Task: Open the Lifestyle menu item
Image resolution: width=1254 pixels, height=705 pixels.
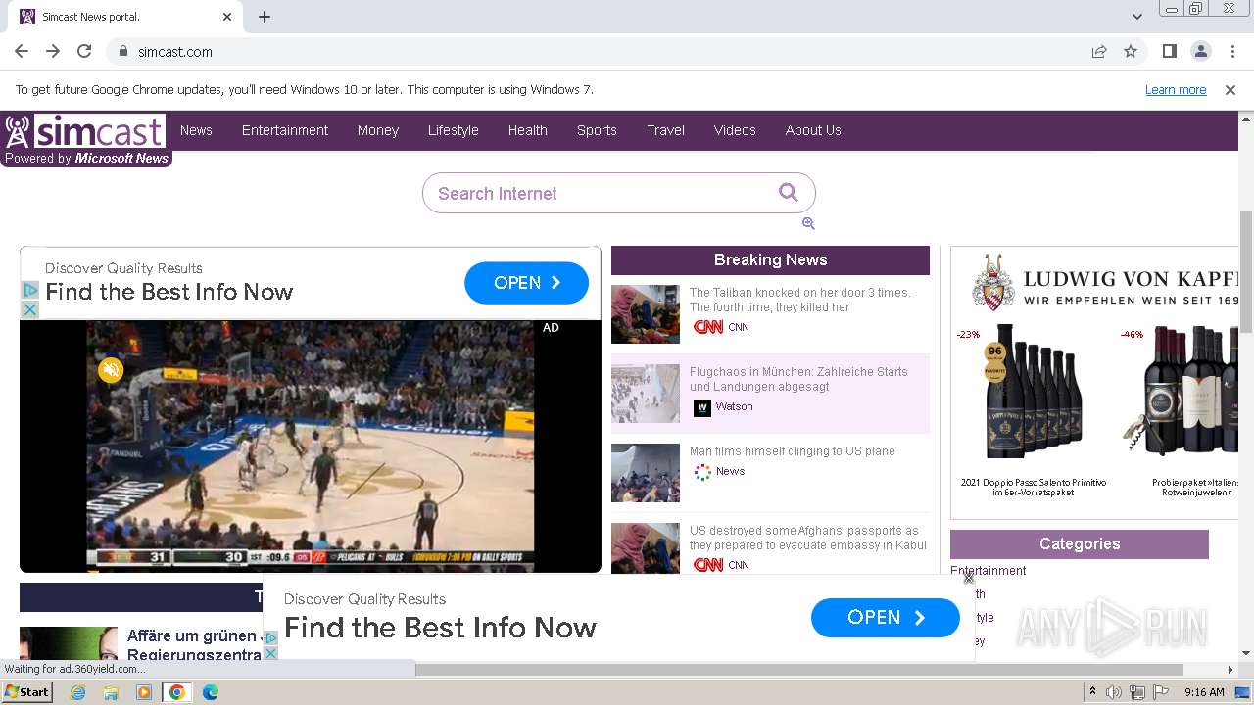Action: [454, 130]
